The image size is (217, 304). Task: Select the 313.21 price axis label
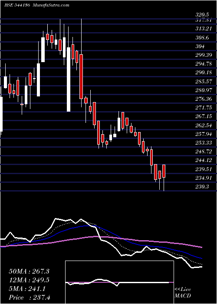click(x=203, y=29)
